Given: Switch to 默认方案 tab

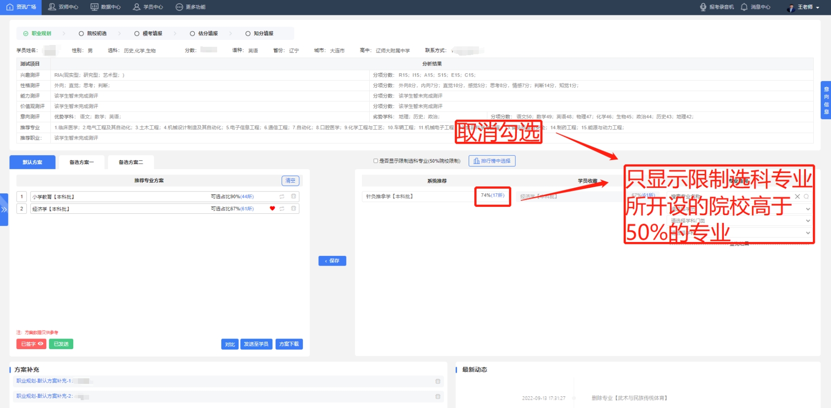Looking at the screenshot, I should [32, 162].
